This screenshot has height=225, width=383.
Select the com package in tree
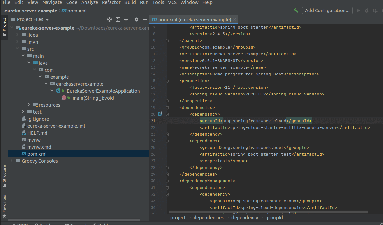click(x=49, y=70)
